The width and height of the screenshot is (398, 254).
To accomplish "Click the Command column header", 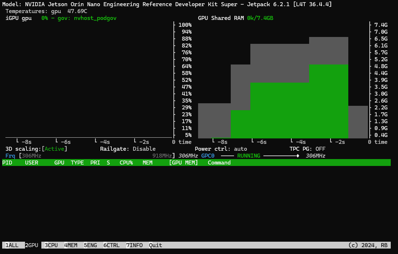I will click(219, 163).
